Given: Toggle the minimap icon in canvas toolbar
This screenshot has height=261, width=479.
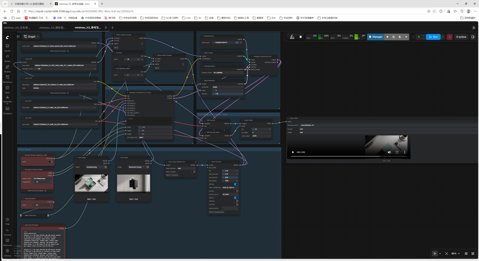Looking at the screenshot, I should [466, 253].
